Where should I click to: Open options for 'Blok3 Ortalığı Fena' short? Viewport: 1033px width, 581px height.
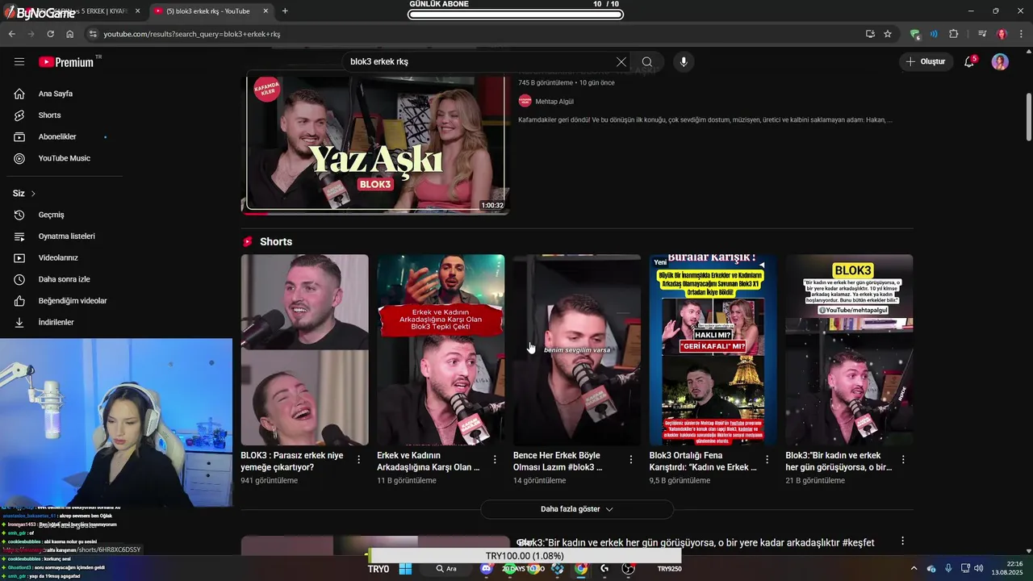[x=767, y=459]
